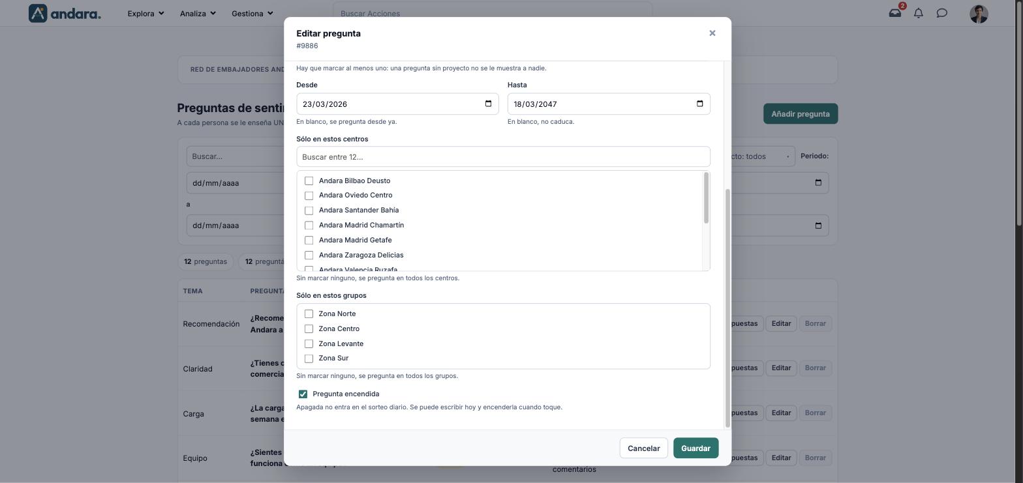Select the Andara Madrid Getafe checkbox
The height and width of the screenshot is (483, 1023).
tap(309, 240)
